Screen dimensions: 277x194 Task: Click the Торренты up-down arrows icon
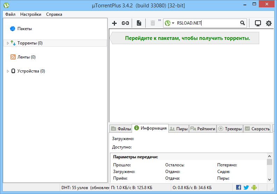click(13, 43)
